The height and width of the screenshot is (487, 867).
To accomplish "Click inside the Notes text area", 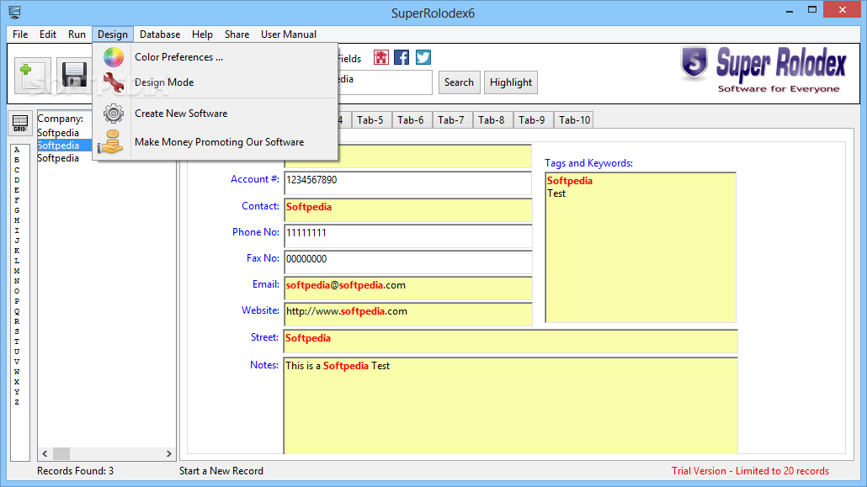I will click(x=510, y=405).
